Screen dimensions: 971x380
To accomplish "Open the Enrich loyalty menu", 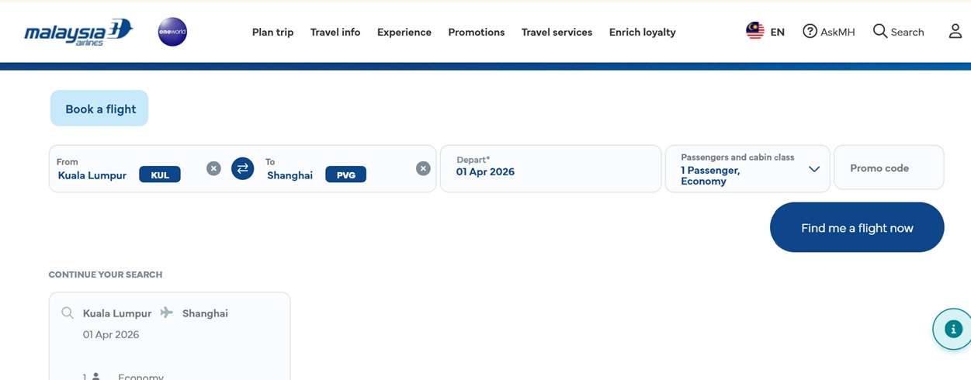I will (x=642, y=33).
